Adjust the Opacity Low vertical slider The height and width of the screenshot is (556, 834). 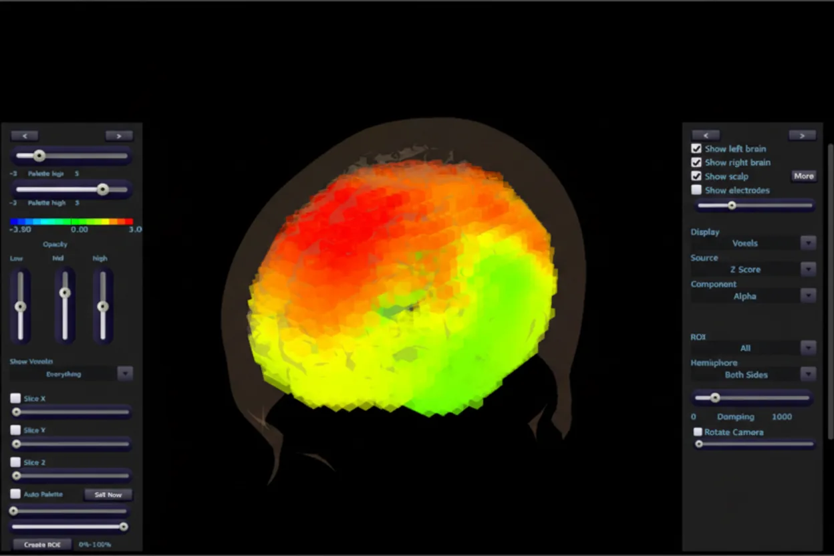[21, 305]
